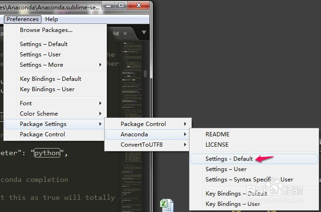Open Anaconda Settings - Default
This screenshot has width=321, height=212.
pyautogui.click(x=254, y=159)
